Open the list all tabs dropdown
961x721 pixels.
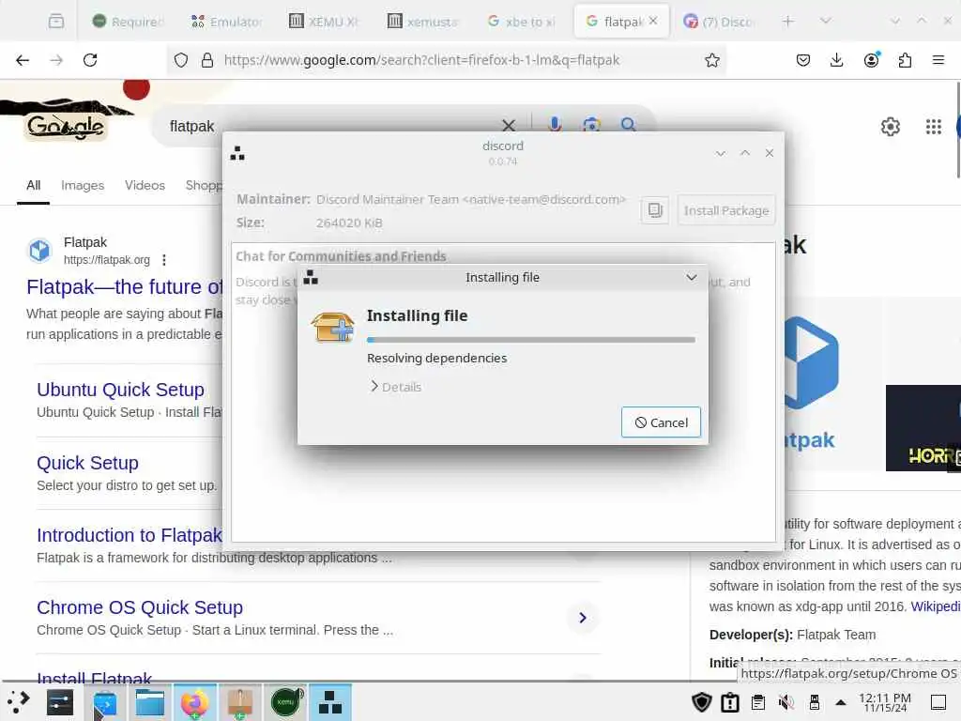coord(826,22)
